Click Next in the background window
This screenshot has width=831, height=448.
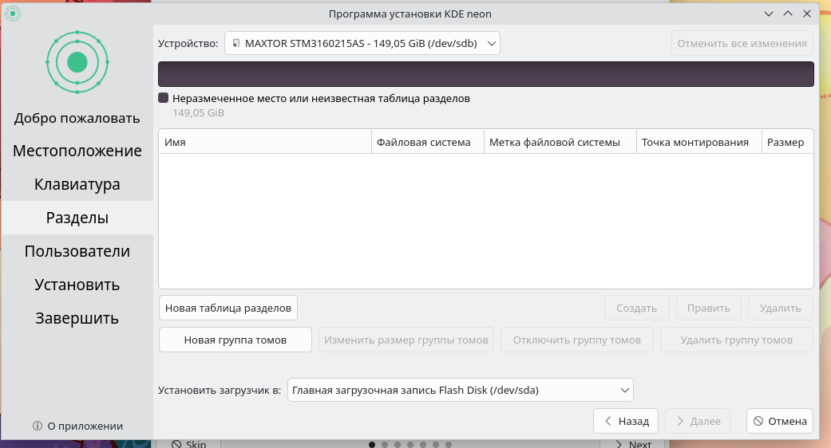(634, 444)
